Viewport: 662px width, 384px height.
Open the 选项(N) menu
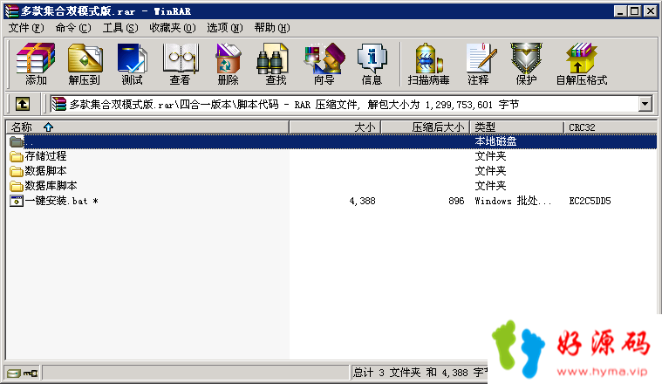[x=225, y=28]
